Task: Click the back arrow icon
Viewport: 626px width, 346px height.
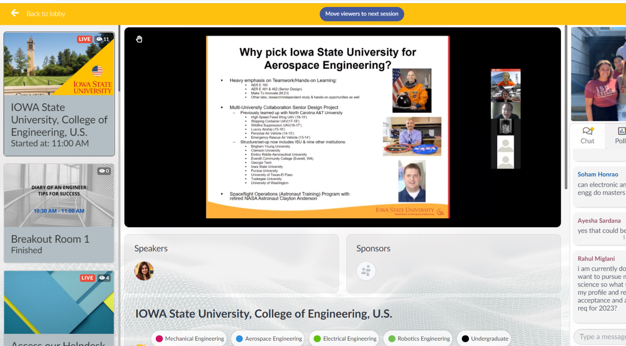Action: click(15, 13)
